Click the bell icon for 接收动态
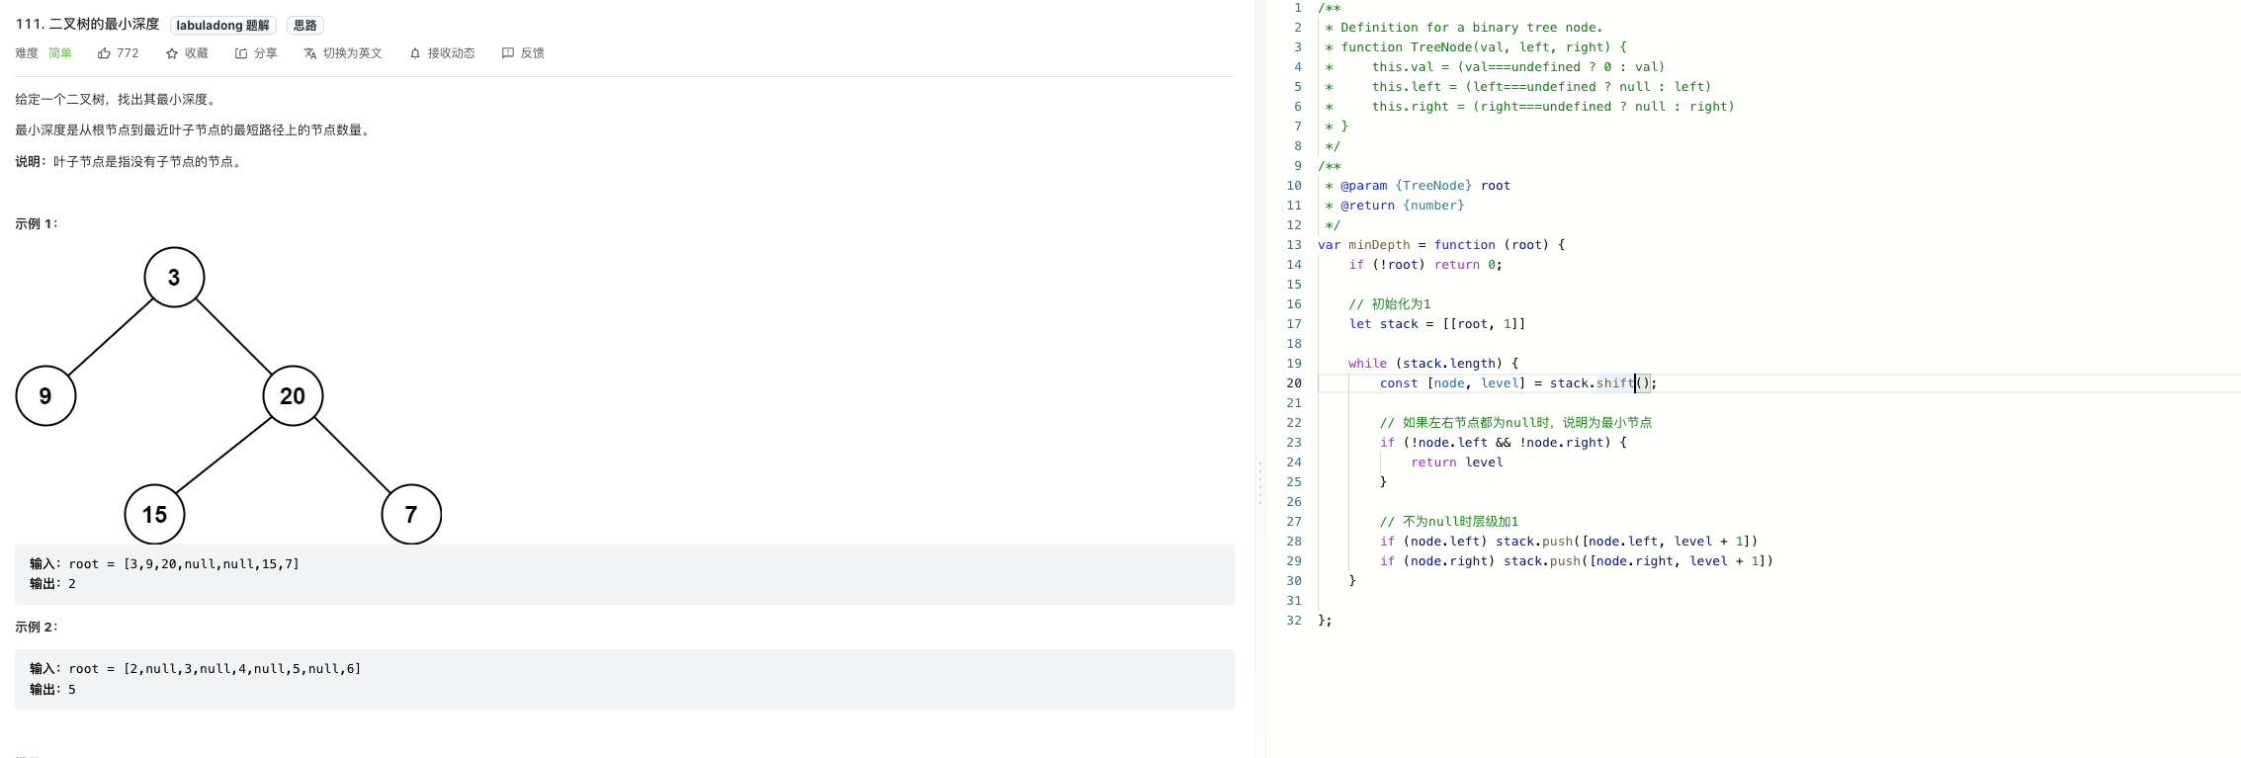 pyautogui.click(x=415, y=53)
